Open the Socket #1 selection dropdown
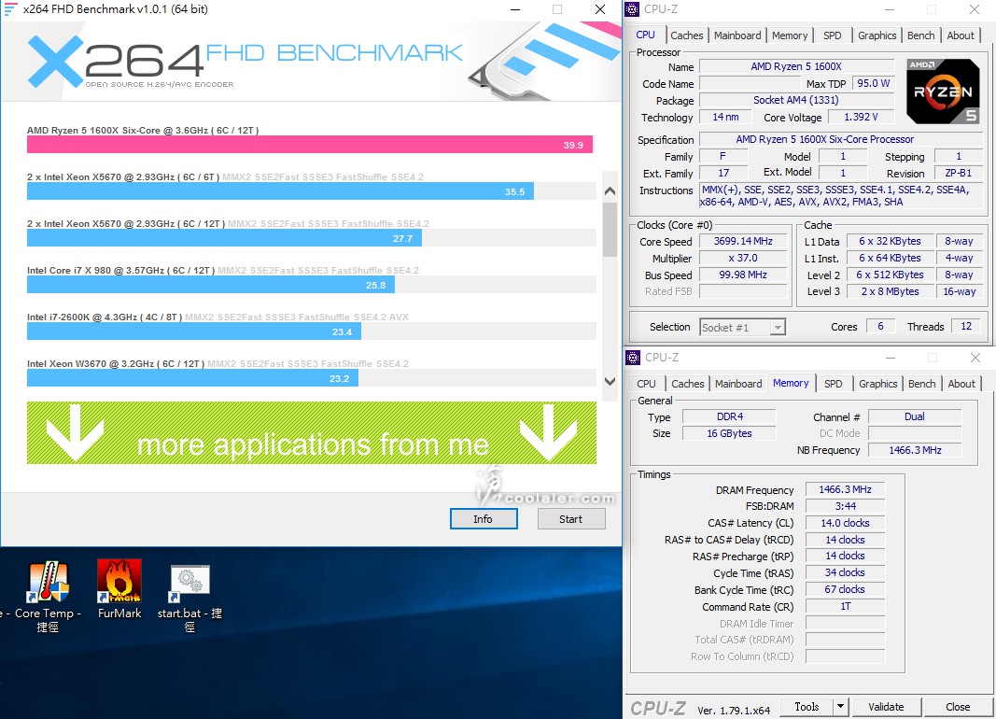The width and height of the screenshot is (996, 719). (742, 327)
